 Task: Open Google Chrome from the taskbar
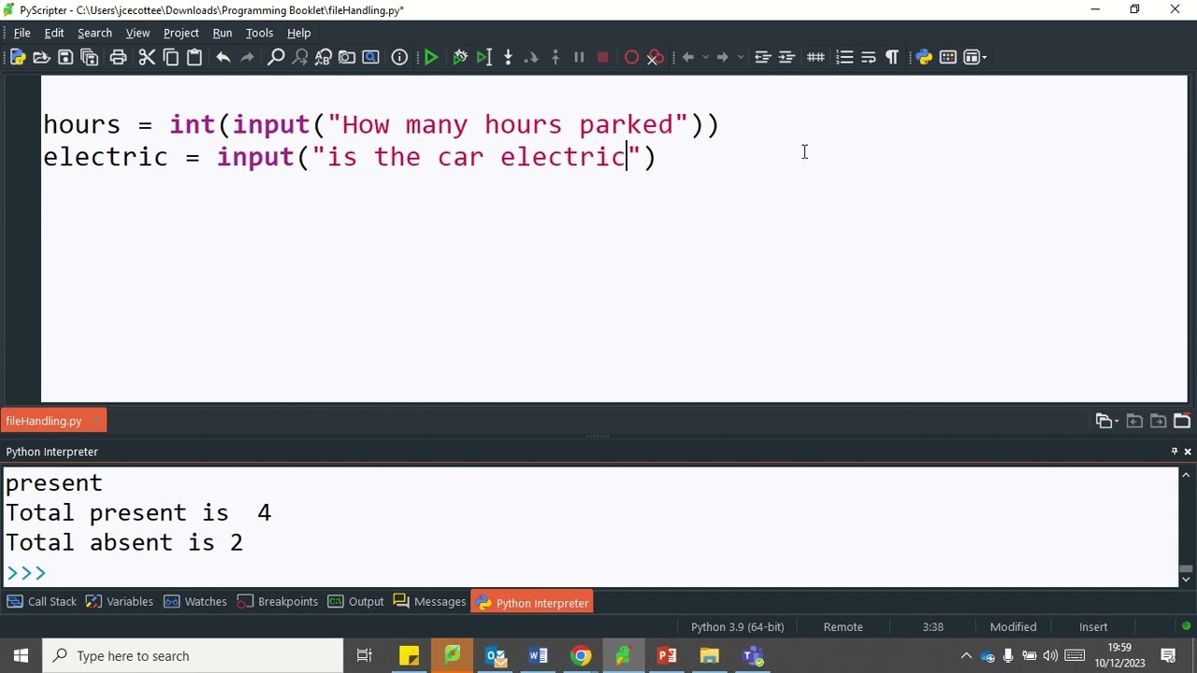[x=581, y=656]
